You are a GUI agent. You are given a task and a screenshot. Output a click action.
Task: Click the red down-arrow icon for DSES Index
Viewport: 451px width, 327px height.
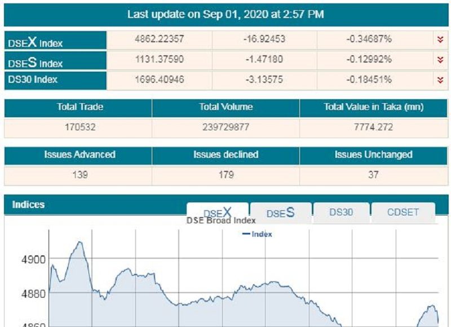[x=440, y=59]
